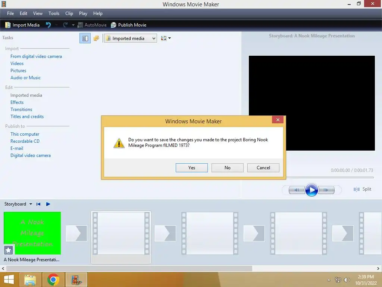Open Titles and credits link

[x=27, y=117]
